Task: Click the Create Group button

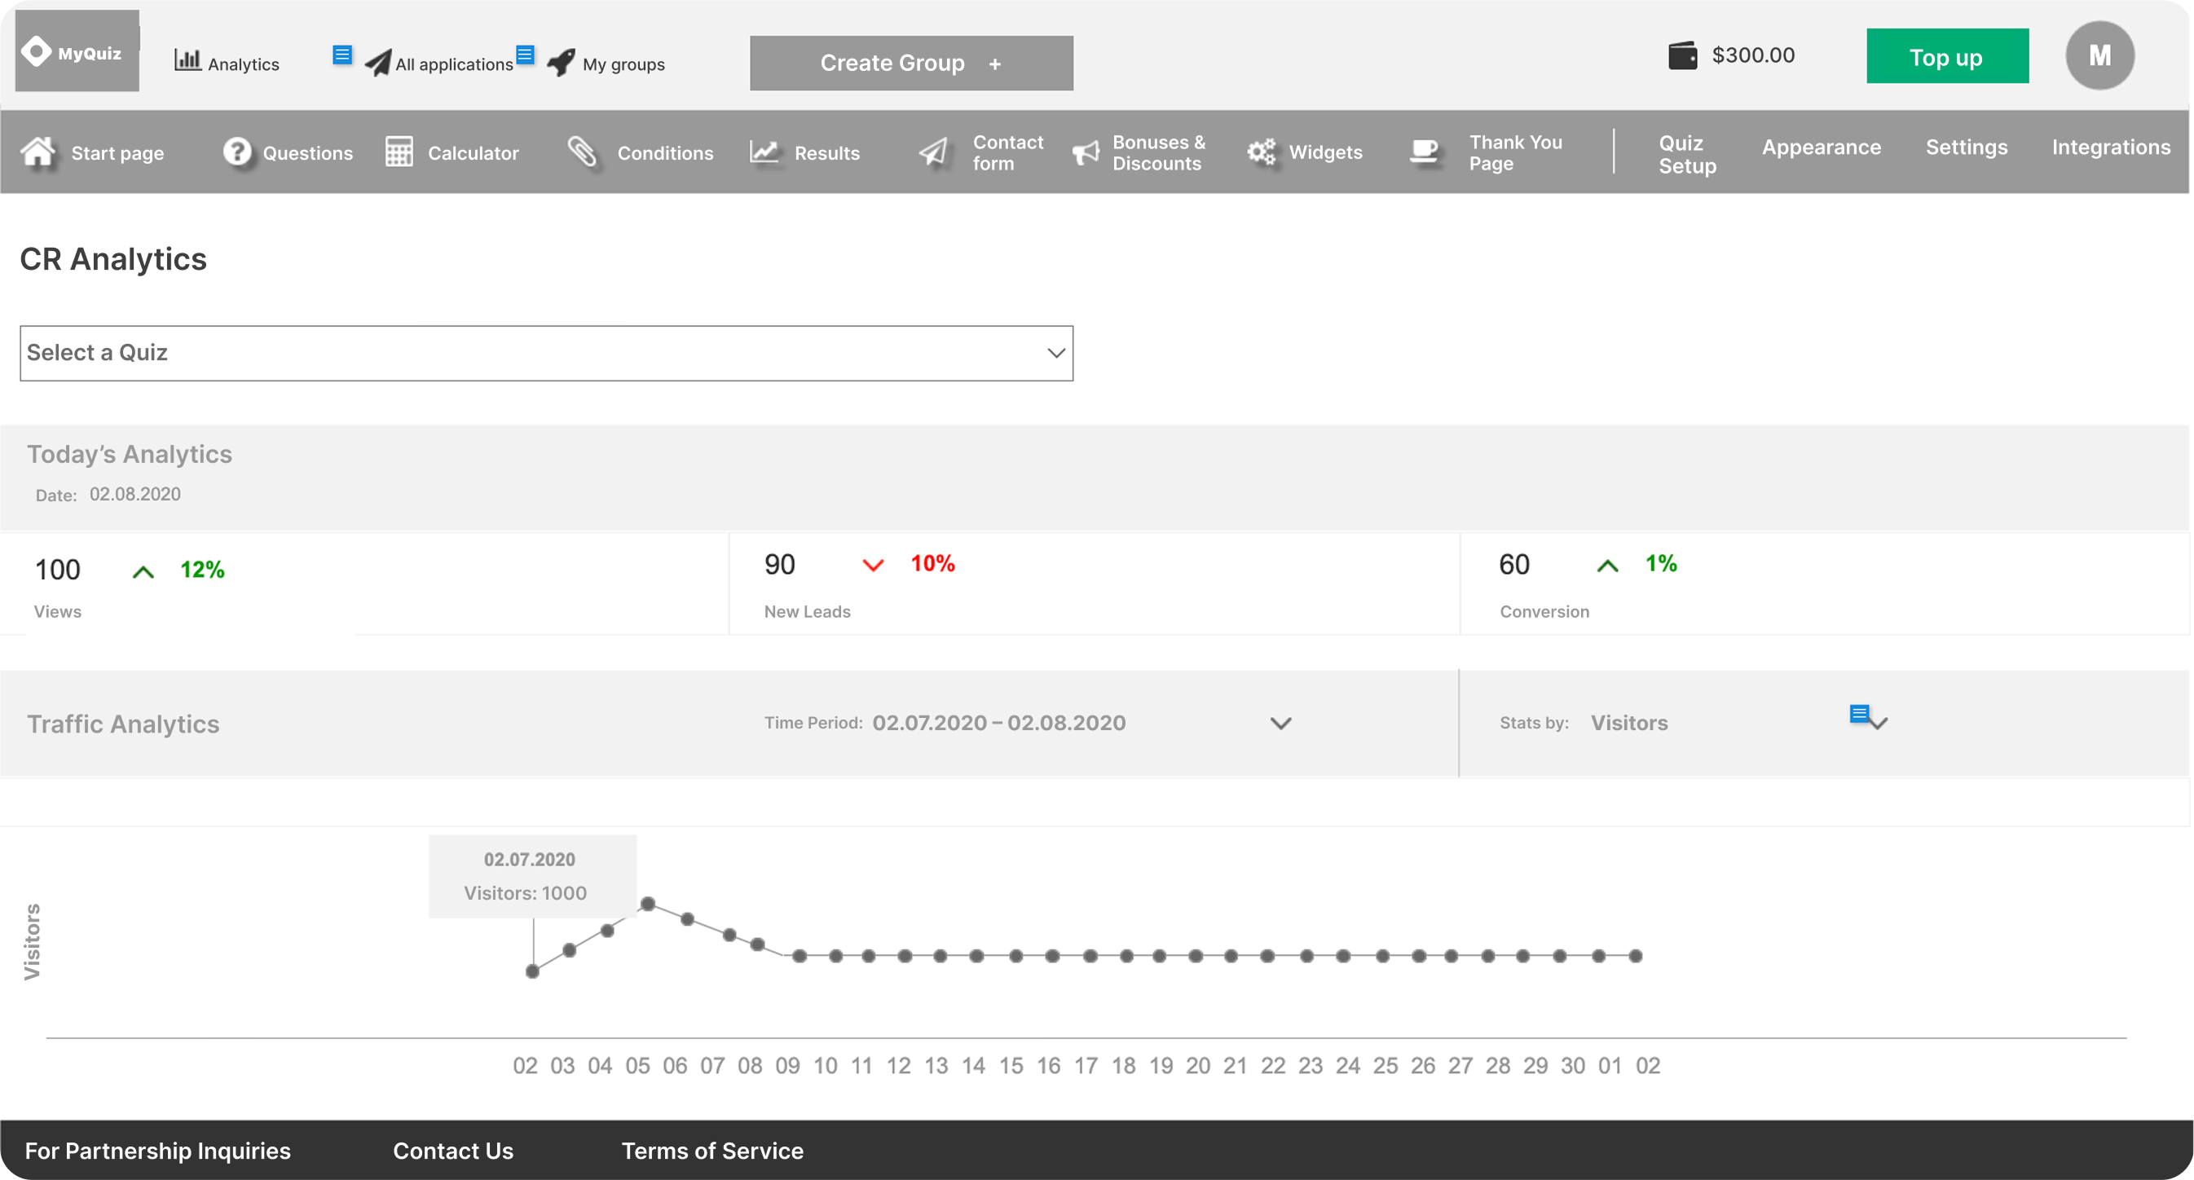Action: tap(910, 63)
